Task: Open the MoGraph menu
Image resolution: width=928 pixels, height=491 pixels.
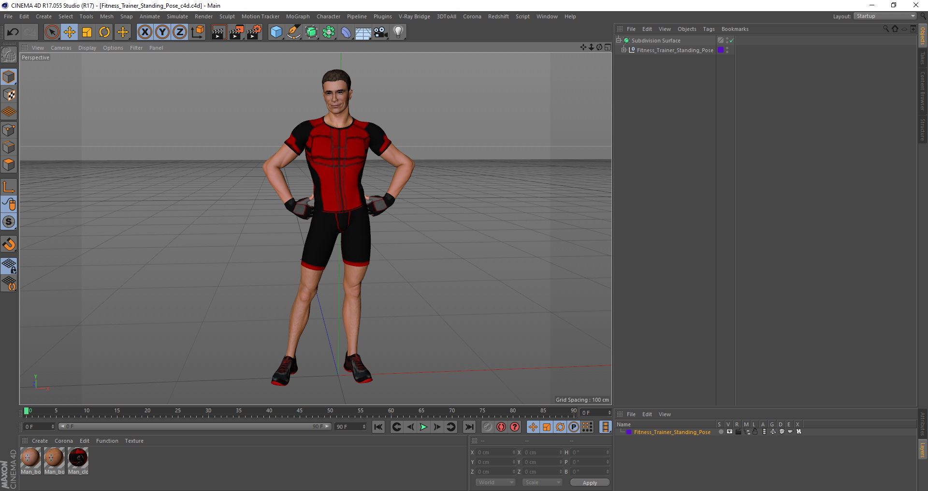Action: click(298, 16)
